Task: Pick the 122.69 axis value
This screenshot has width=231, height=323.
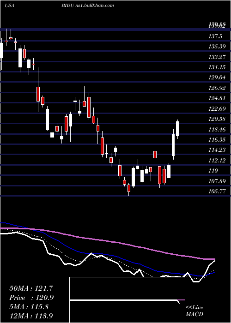Action: pos(217,109)
